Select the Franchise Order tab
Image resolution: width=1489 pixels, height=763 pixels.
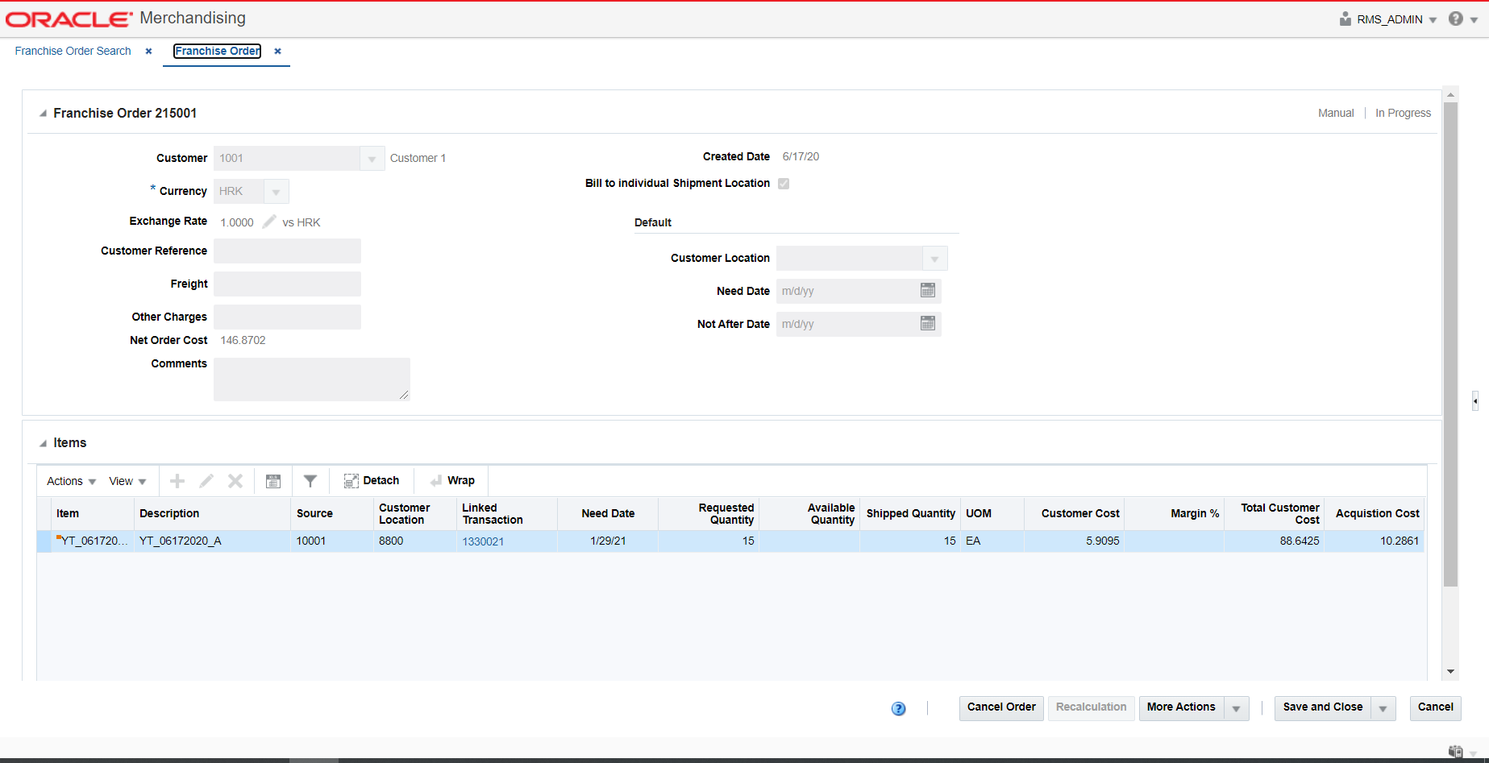click(218, 51)
